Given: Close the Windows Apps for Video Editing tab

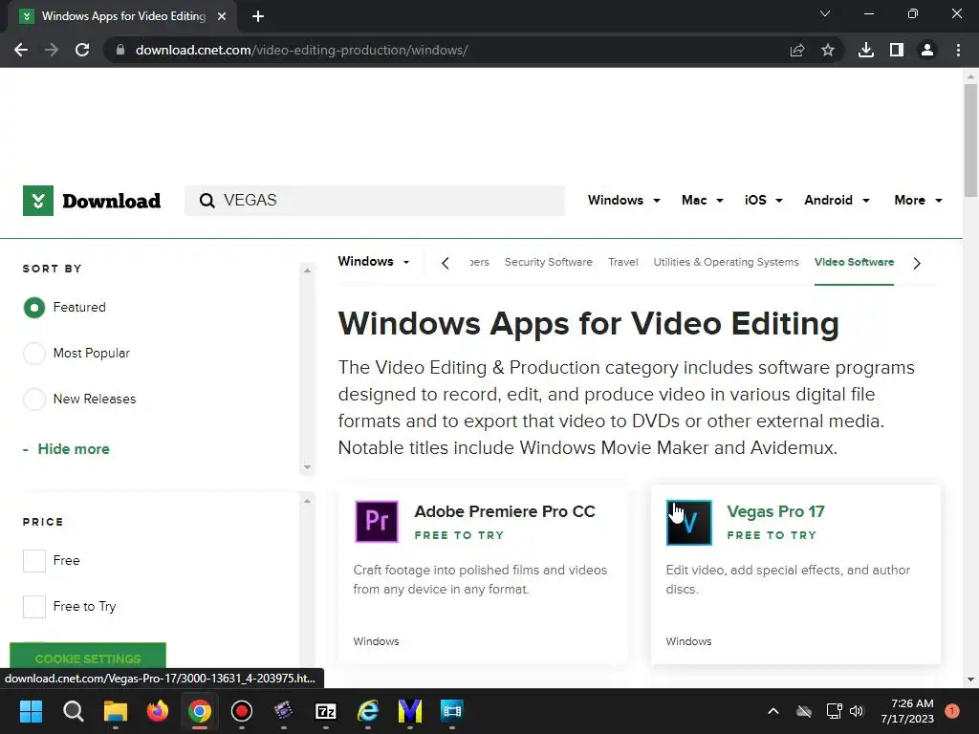Looking at the screenshot, I should pos(222,16).
